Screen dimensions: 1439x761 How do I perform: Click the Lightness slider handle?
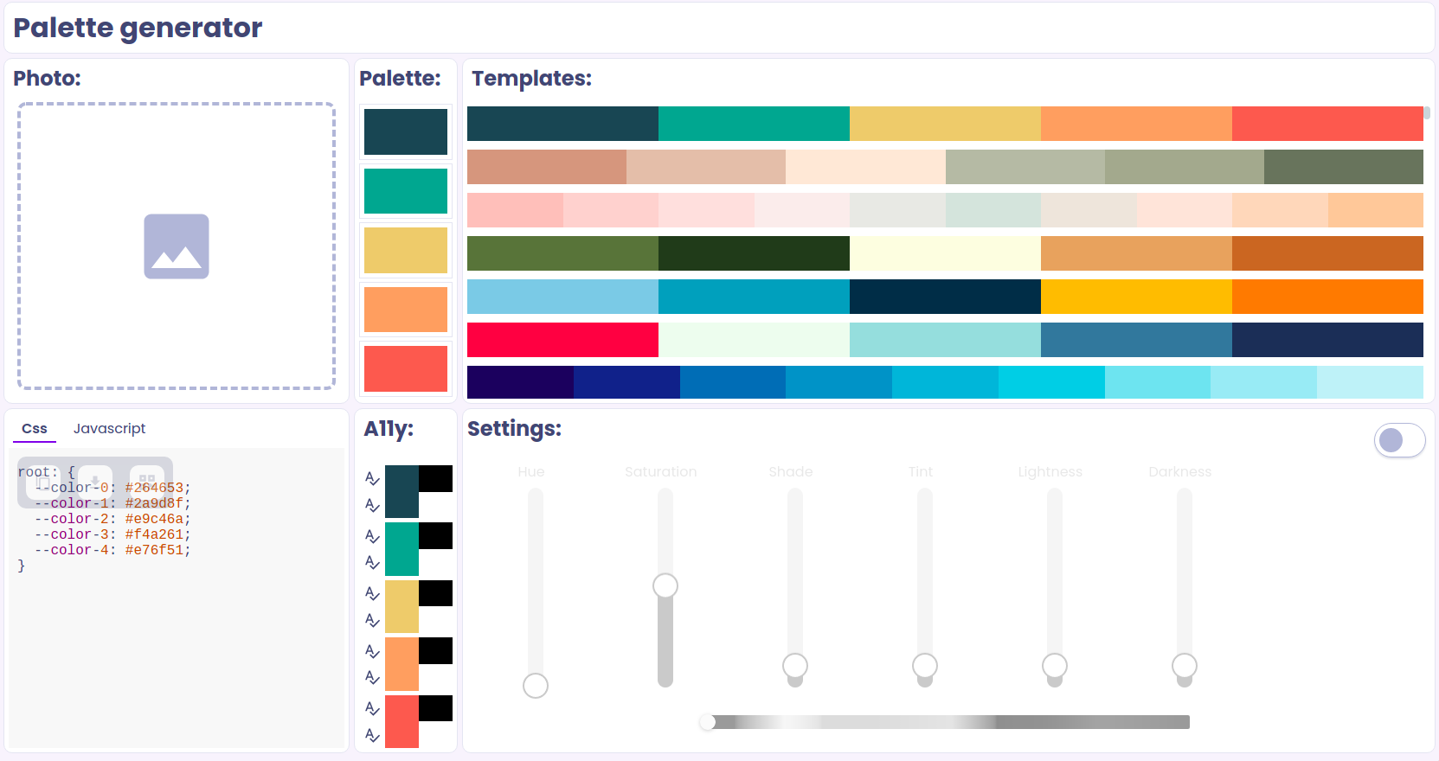[x=1054, y=667]
